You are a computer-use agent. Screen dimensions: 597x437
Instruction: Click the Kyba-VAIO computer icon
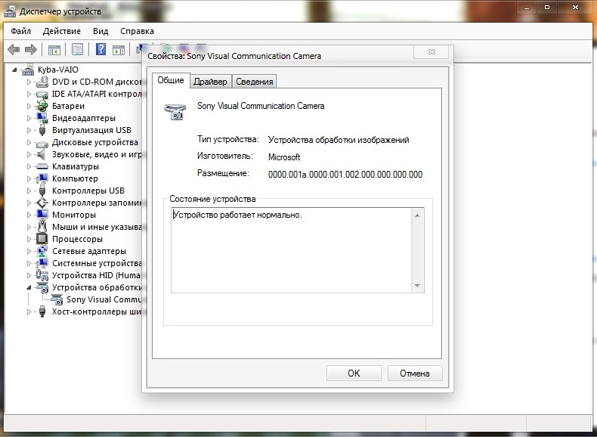click(x=28, y=70)
